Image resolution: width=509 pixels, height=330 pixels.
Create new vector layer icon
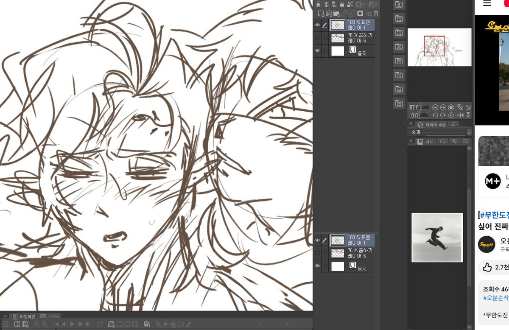(329, 14)
